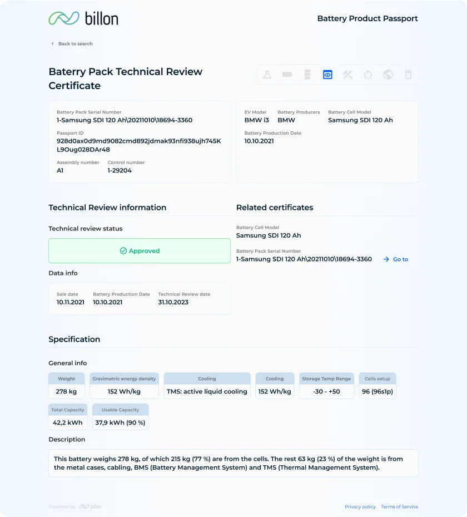
Task: Click Samsung SDI 120 Ah under Related certificates
Action: [269, 235]
